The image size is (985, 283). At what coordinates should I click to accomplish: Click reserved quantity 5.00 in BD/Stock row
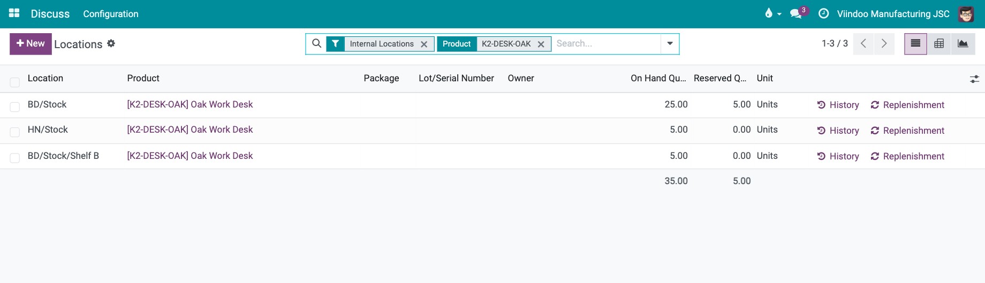click(741, 105)
